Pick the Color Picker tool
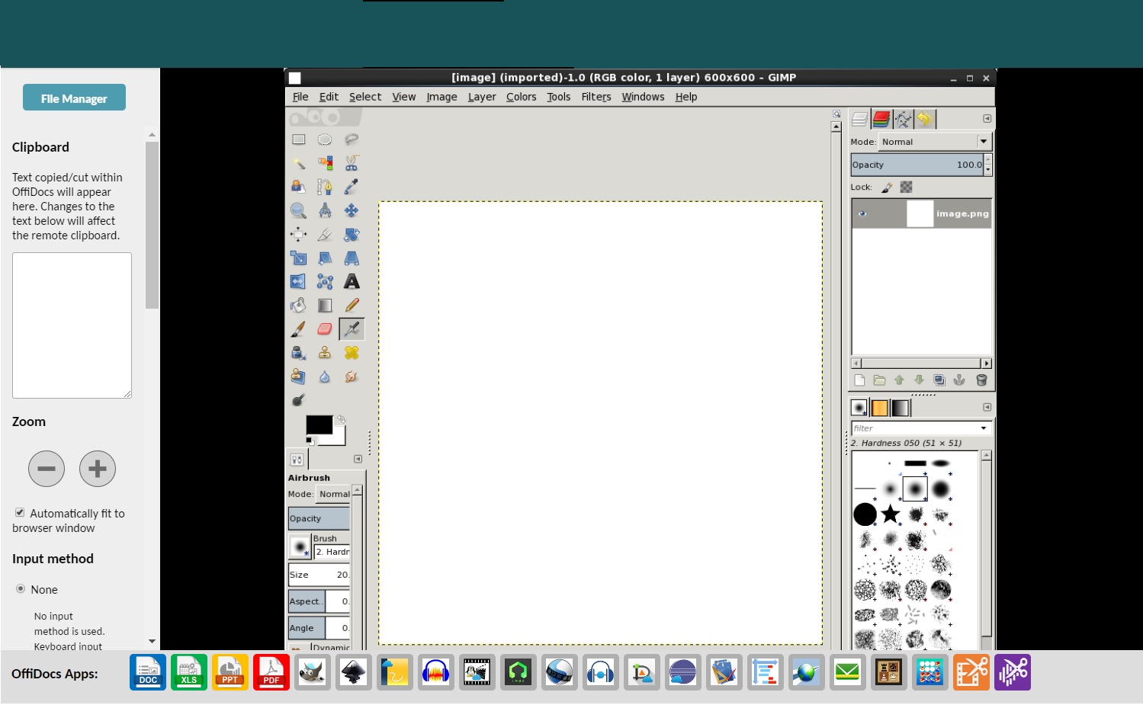Viewport: 1143px width, 705px height. (x=351, y=186)
